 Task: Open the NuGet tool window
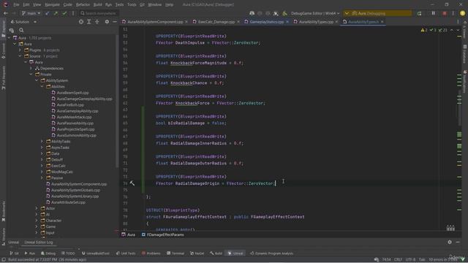click(197, 254)
